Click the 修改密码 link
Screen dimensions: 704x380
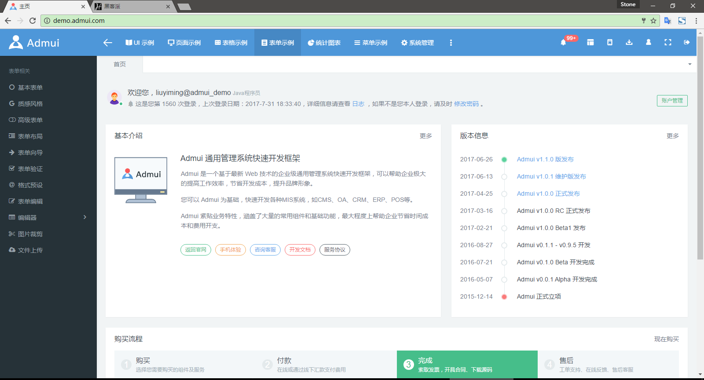[x=466, y=104]
